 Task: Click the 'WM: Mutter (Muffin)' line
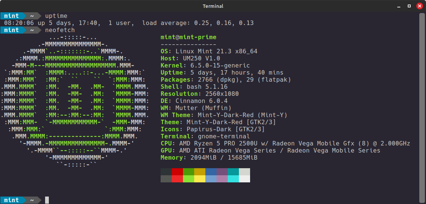pos(196,108)
